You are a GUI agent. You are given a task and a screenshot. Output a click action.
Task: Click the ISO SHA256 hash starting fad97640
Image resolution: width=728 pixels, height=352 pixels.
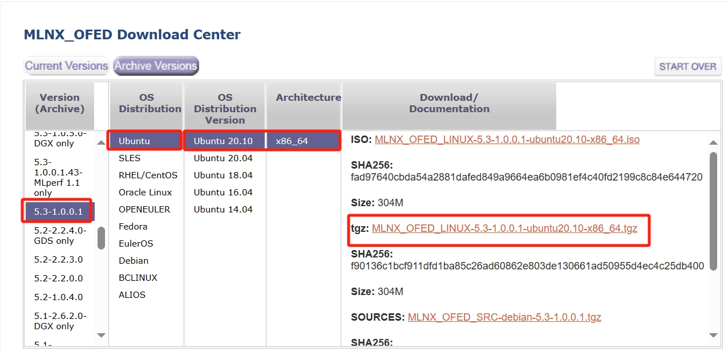pyautogui.click(x=527, y=177)
